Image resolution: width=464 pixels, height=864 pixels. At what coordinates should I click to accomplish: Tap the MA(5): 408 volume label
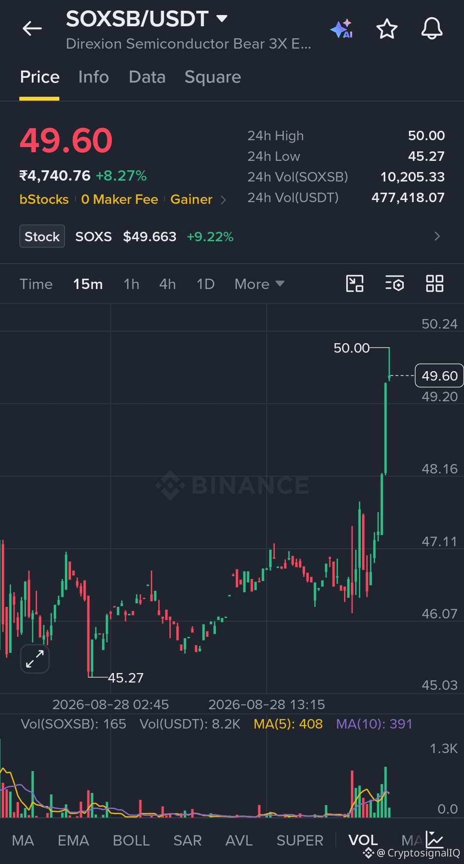[x=288, y=724]
